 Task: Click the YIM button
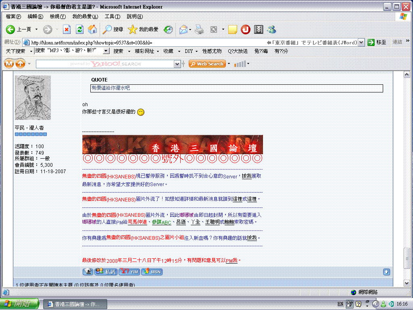pos(129,272)
